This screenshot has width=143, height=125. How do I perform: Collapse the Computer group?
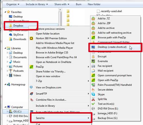pyautogui.click(x=5, y=107)
